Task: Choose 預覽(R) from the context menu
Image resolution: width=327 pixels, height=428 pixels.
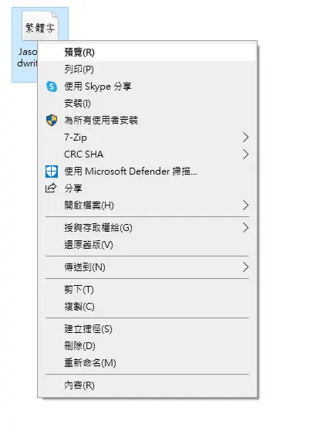Action: click(147, 52)
